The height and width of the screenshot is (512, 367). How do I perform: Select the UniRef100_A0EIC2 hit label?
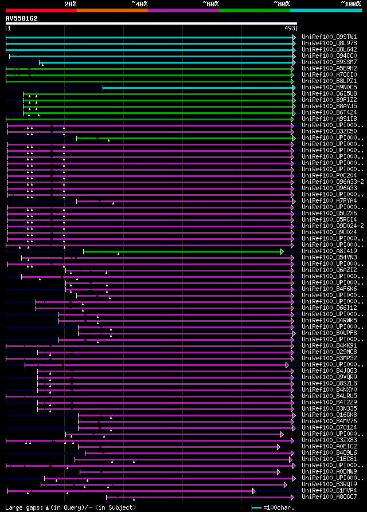[329, 446]
